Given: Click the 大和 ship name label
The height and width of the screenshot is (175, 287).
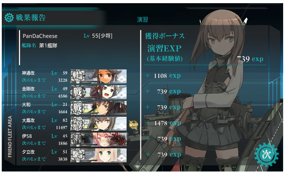Looking at the screenshot, I should [x=26, y=105].
